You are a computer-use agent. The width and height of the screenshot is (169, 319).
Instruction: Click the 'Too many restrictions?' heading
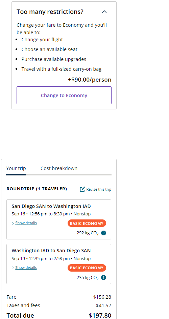pos(50,12)
